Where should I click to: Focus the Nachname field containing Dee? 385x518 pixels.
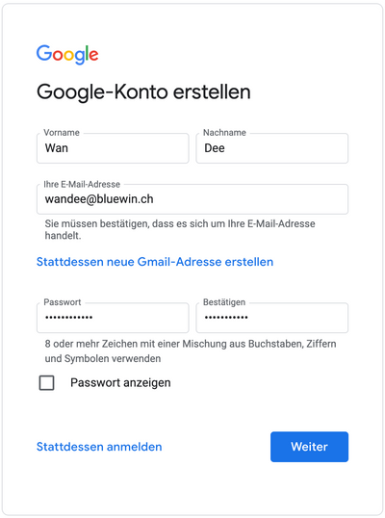click(x=272, y=148)
